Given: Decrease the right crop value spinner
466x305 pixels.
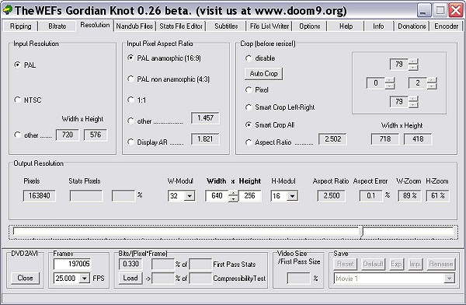Looking at the screenshot, I should pos(432,86).
